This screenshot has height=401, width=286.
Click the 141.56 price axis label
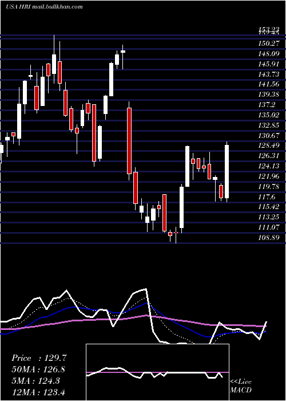click(268, 84)
